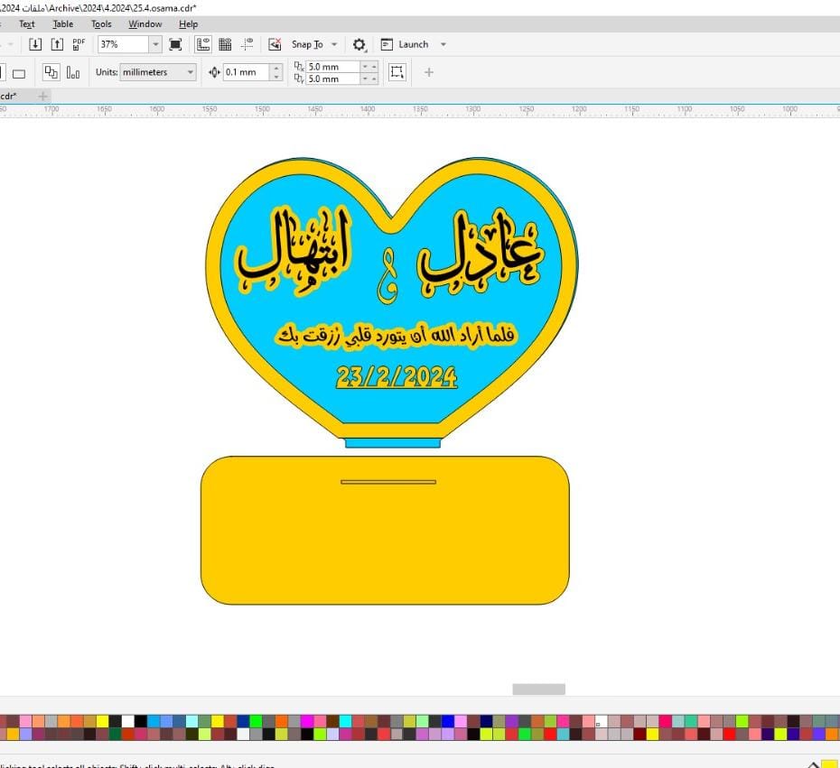This screenshot has height=768, width=840.
Task: Open the Window menu
Action: pyautogui.click(x=145, y=24)
